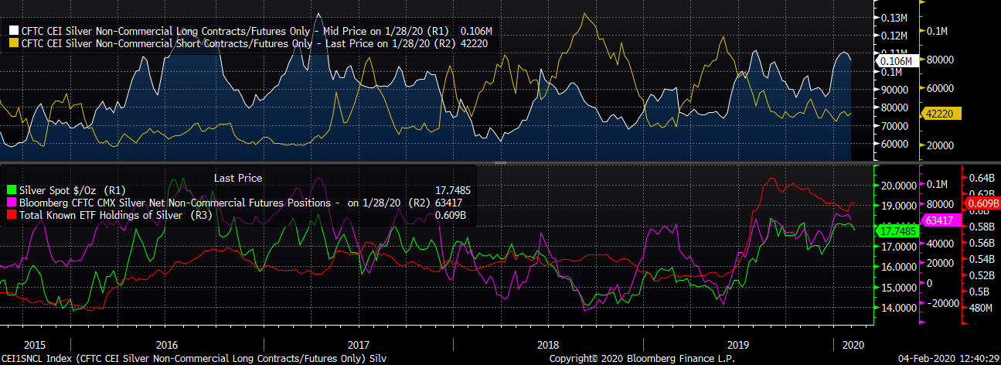Click the CEI1SNCL Index ticker description in footer

[194, 359]
